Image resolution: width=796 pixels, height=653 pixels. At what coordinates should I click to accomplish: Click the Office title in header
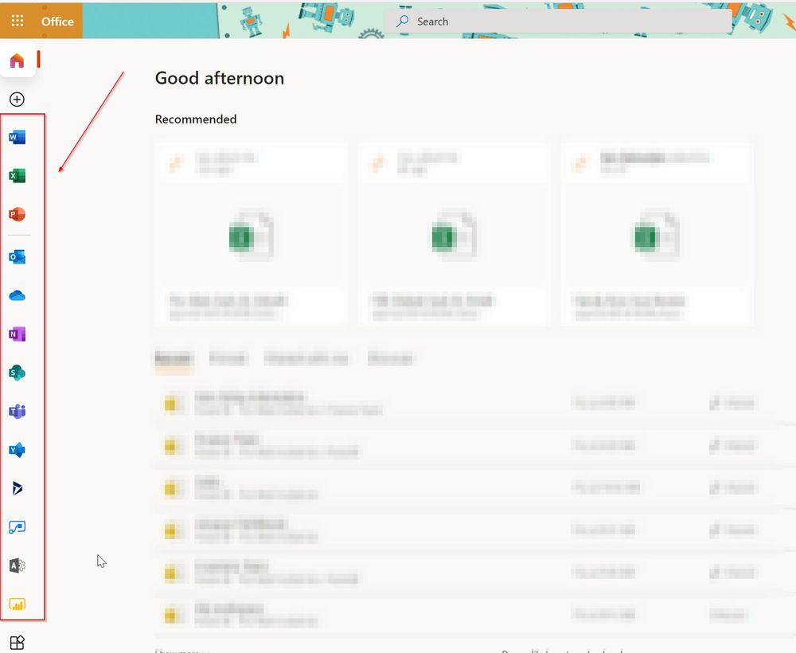tap(57, 22)
